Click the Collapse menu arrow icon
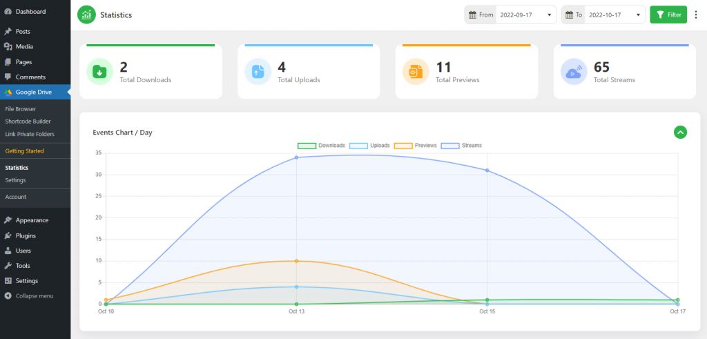 [8, 296]
